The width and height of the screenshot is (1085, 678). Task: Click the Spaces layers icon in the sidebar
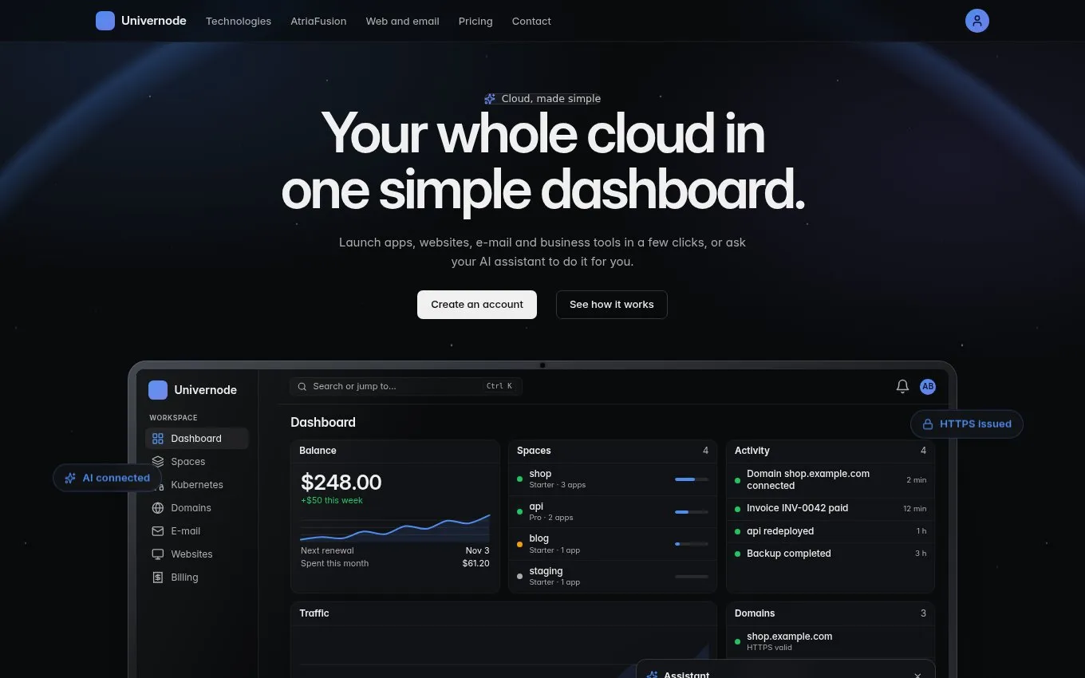pos(157,462)
